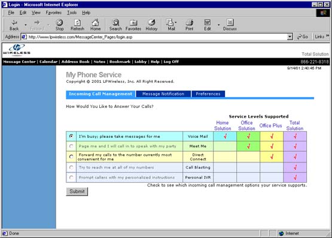Click the Voice Mail cell
The image size is (332, 238).
point(198,137)
